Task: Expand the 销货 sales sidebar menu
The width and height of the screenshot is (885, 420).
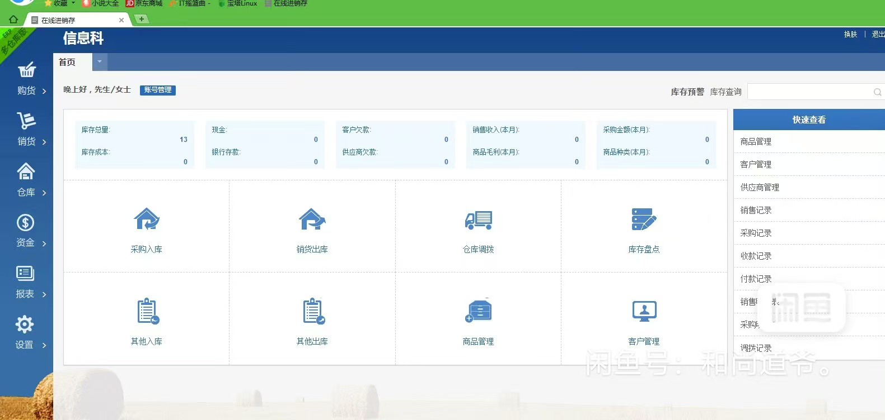Action: pos(26,130)
